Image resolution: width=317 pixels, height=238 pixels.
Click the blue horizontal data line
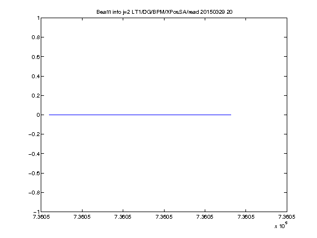[140, 115]
